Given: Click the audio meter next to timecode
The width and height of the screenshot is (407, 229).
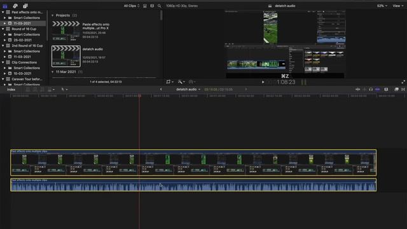Looking at the screenshot, I should pos(304,82).
